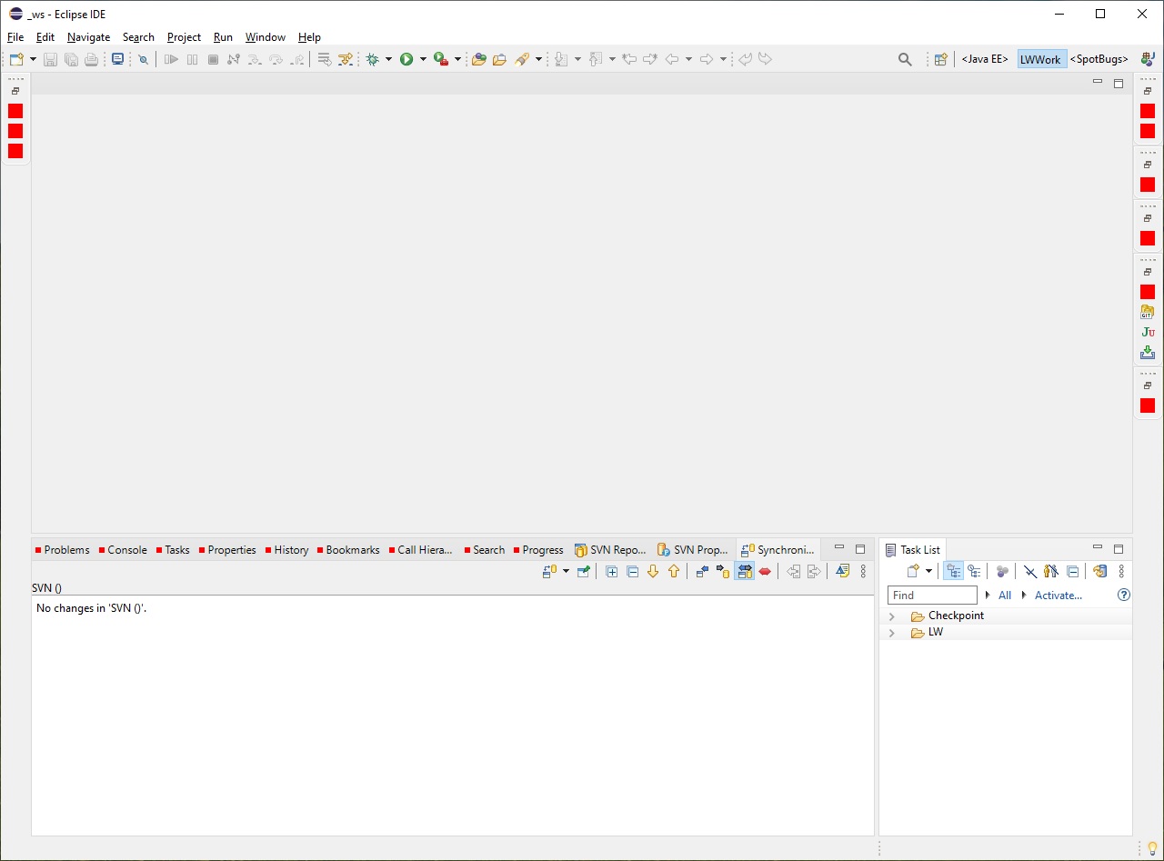Click the Debug bug icon in toolbar
The height and width of the screenshot is (861, 1164).
click(372, 59)
